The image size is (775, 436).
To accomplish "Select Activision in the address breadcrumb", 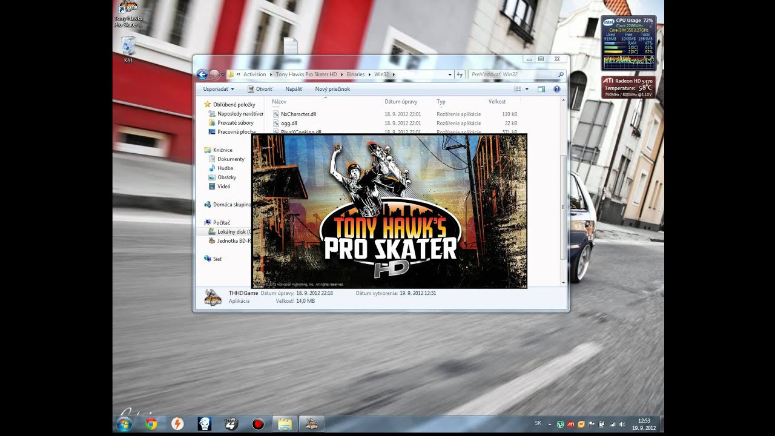I will coord(254,74).
